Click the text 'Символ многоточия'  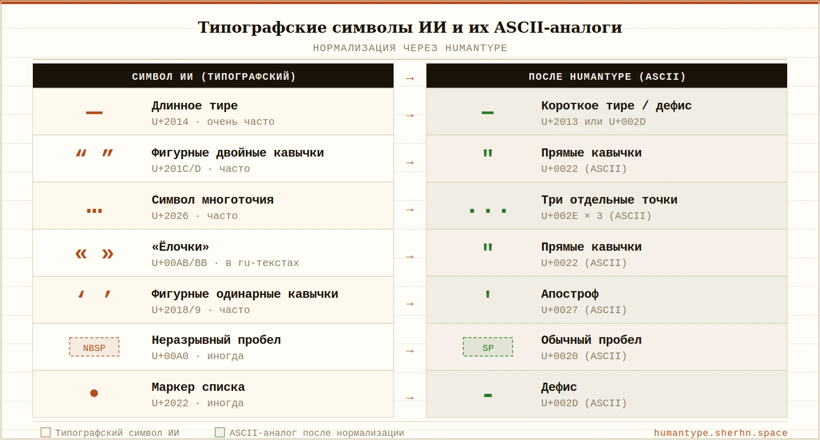tap(213, 200)
